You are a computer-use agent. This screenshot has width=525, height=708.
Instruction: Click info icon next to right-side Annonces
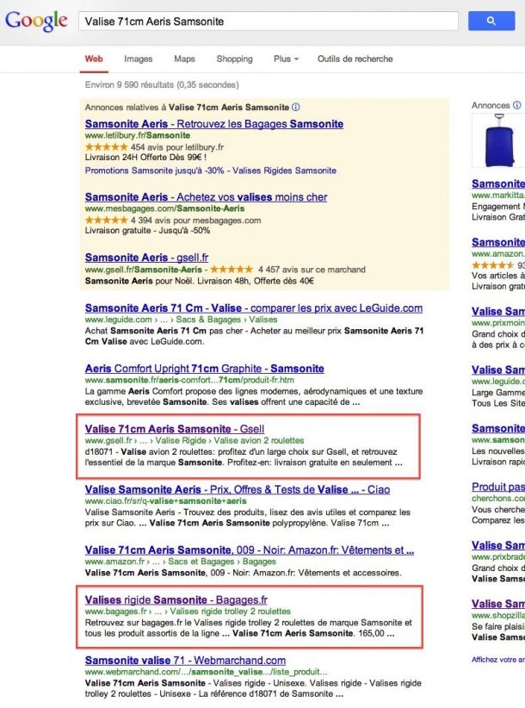pyautogui.click(x=517, y=105)
